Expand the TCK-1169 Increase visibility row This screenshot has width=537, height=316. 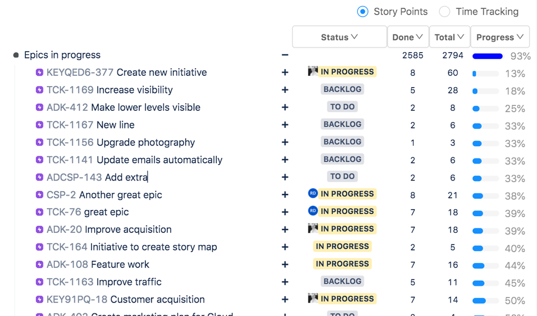tap(285, 90)
